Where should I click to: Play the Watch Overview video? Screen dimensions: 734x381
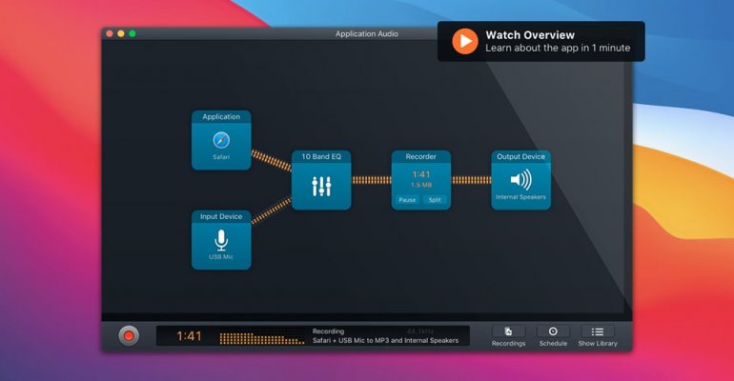pyautogui.click(x=465, y=41)
